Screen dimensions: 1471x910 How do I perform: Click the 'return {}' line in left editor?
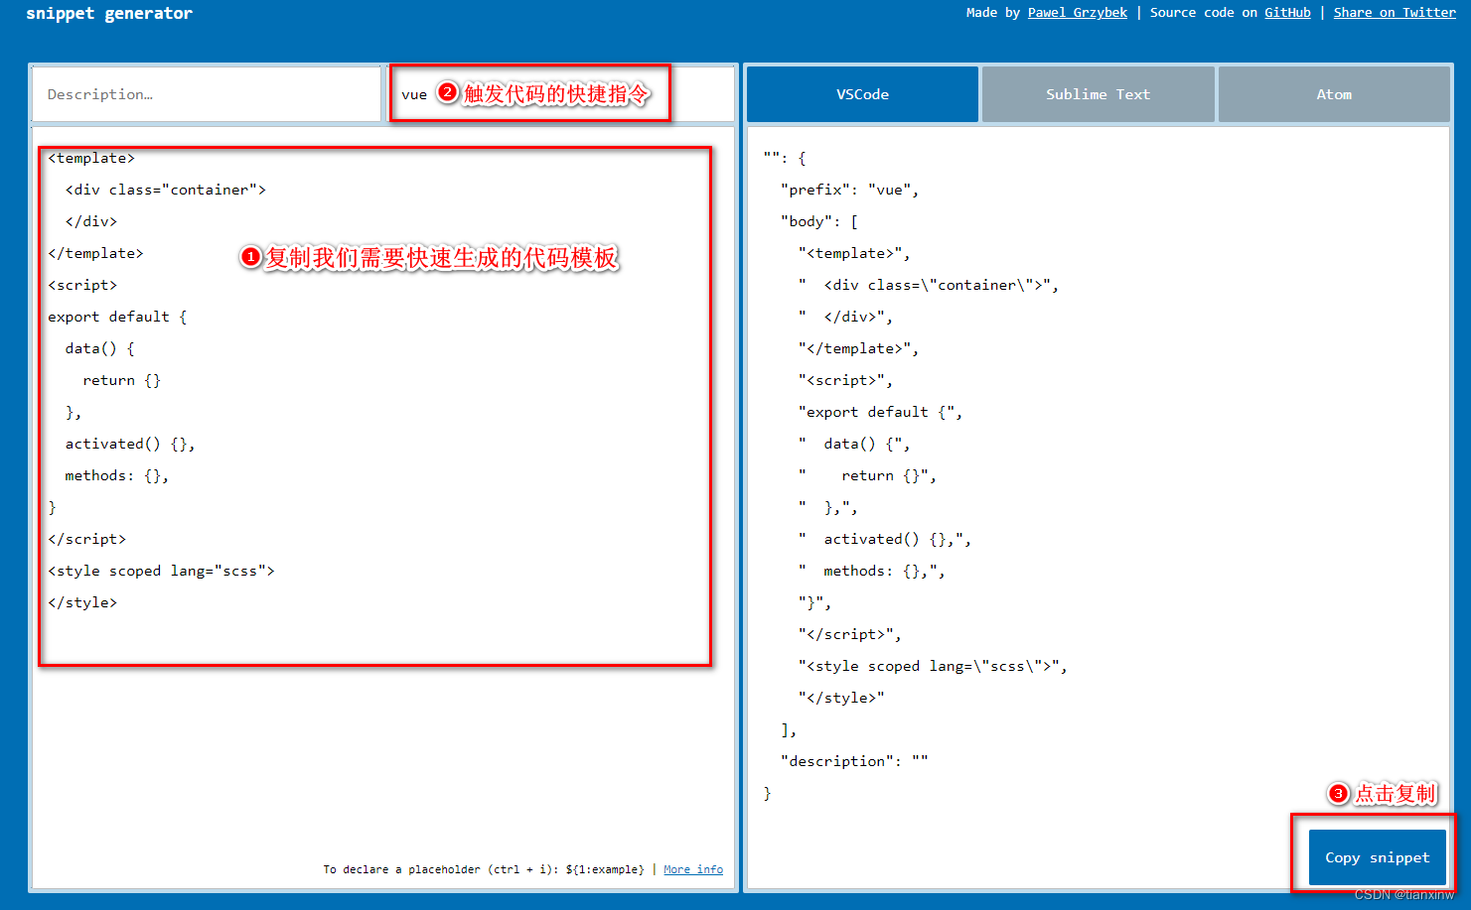(122, 380)
